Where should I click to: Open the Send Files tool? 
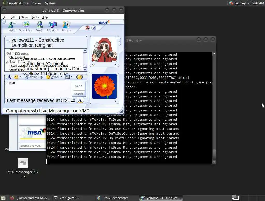click(x=26, y=27)
